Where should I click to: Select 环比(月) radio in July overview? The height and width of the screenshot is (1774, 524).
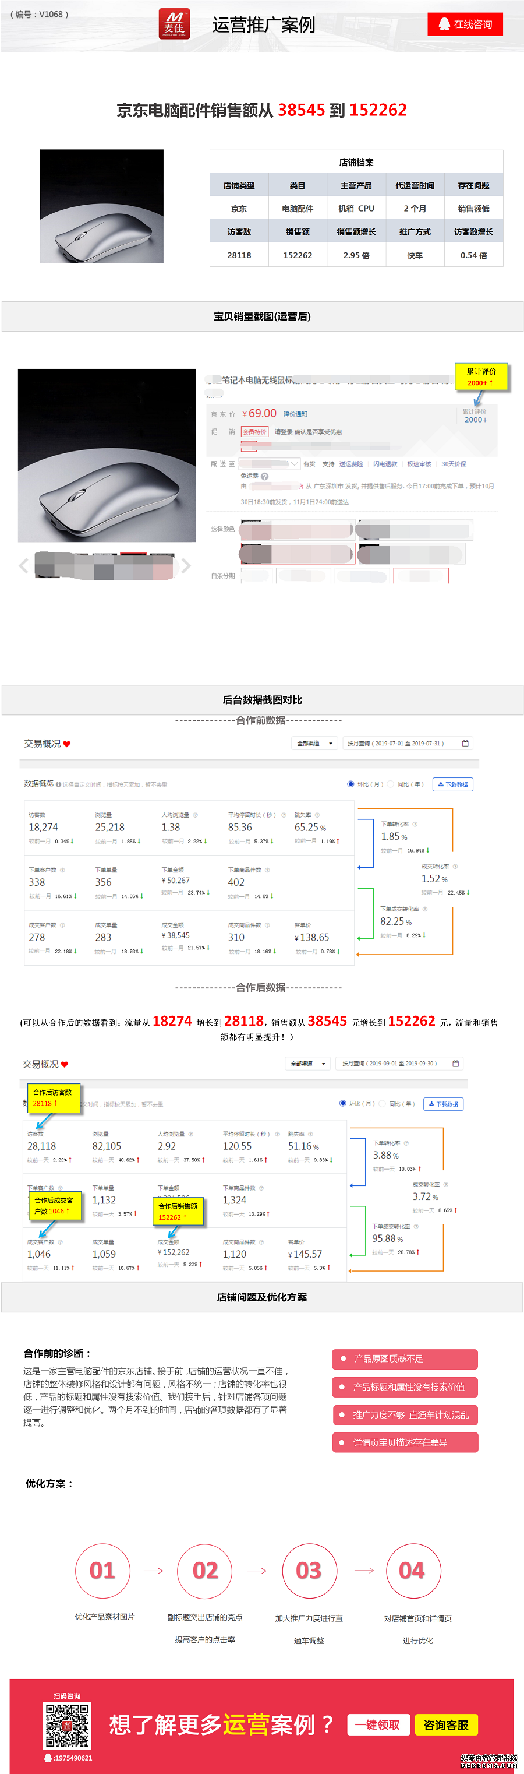coord(350,784)
